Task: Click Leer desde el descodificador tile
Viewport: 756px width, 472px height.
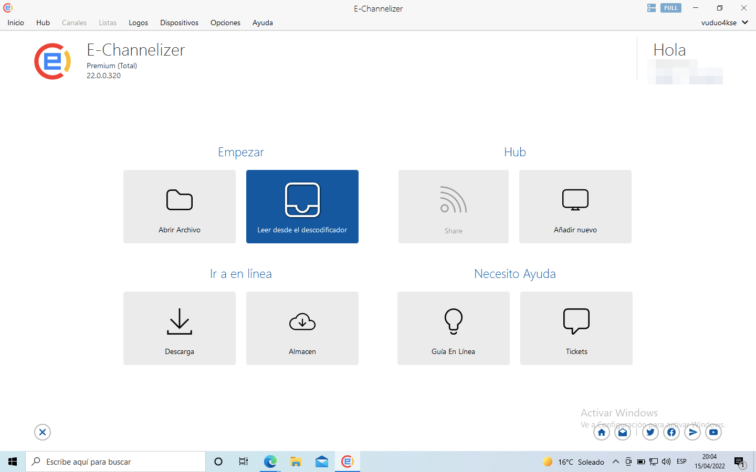Action: (x=302, y=207)
